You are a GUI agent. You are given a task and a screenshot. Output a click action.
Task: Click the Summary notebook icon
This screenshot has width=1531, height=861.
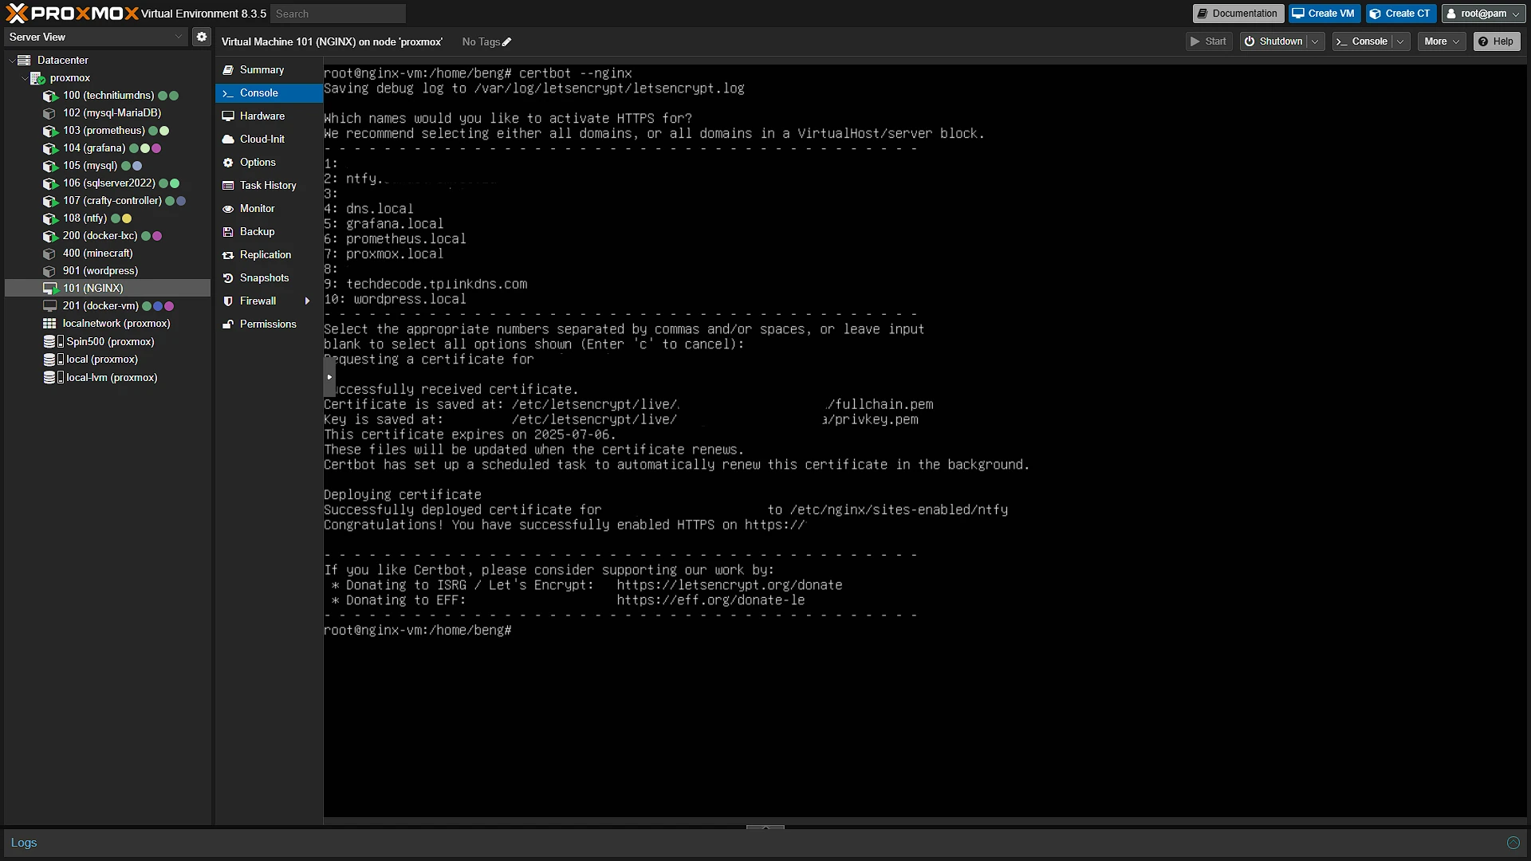228,70
